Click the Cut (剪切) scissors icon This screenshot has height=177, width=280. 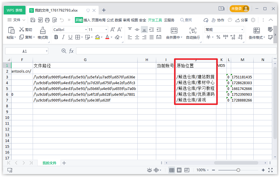coord(21,30)
